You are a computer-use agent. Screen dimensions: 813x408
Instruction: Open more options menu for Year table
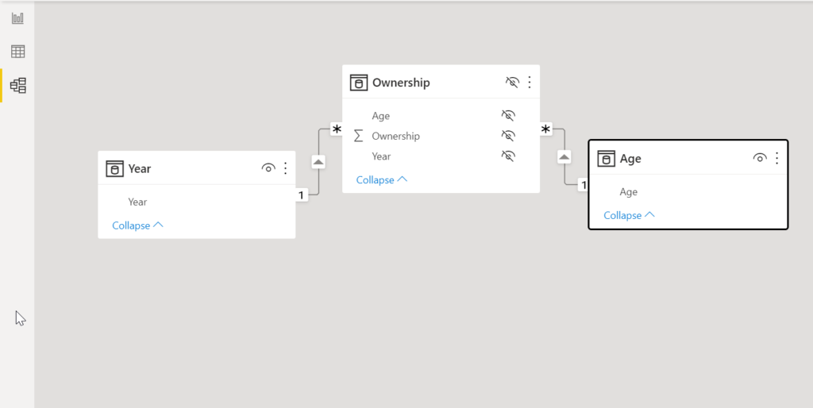pyautogui.click(x=286, y=168)
